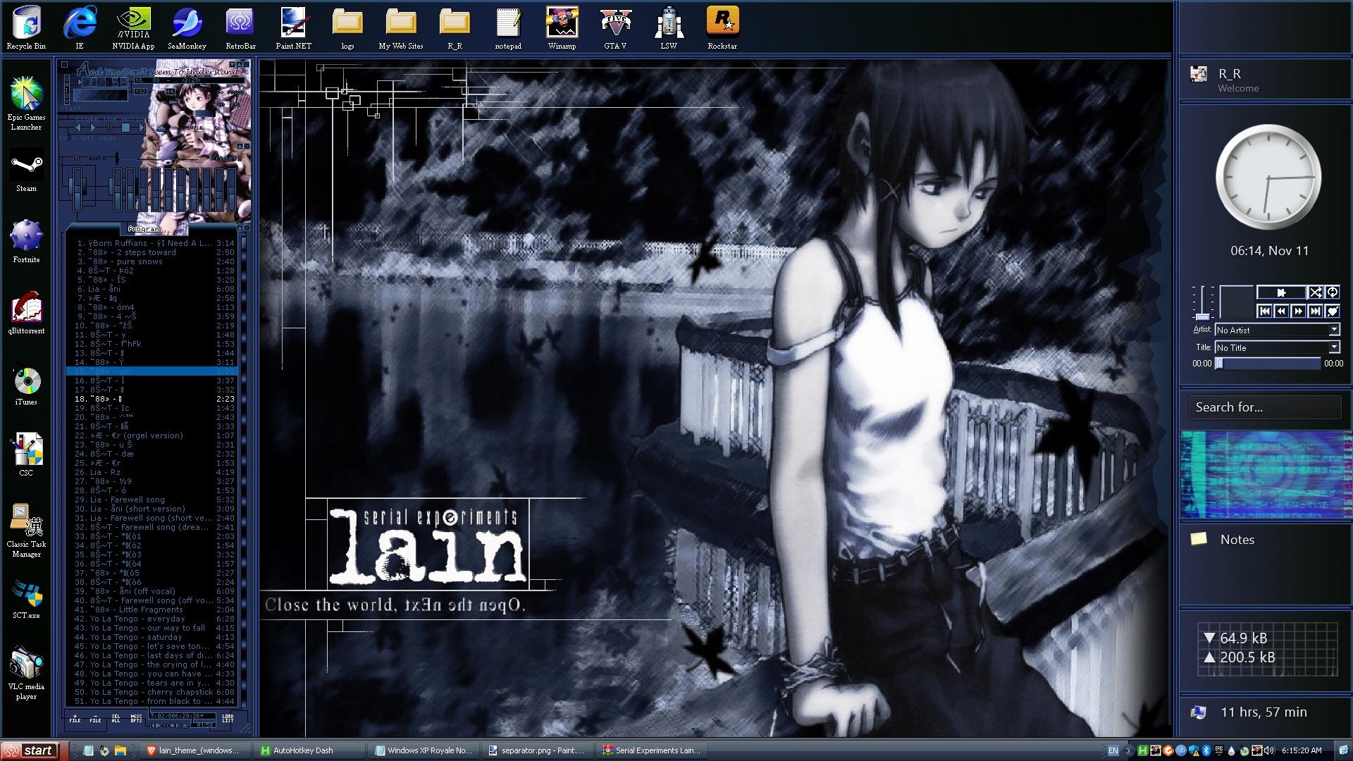
Task: Skip to next track in sidebar player
Action: click(1315, 311)
